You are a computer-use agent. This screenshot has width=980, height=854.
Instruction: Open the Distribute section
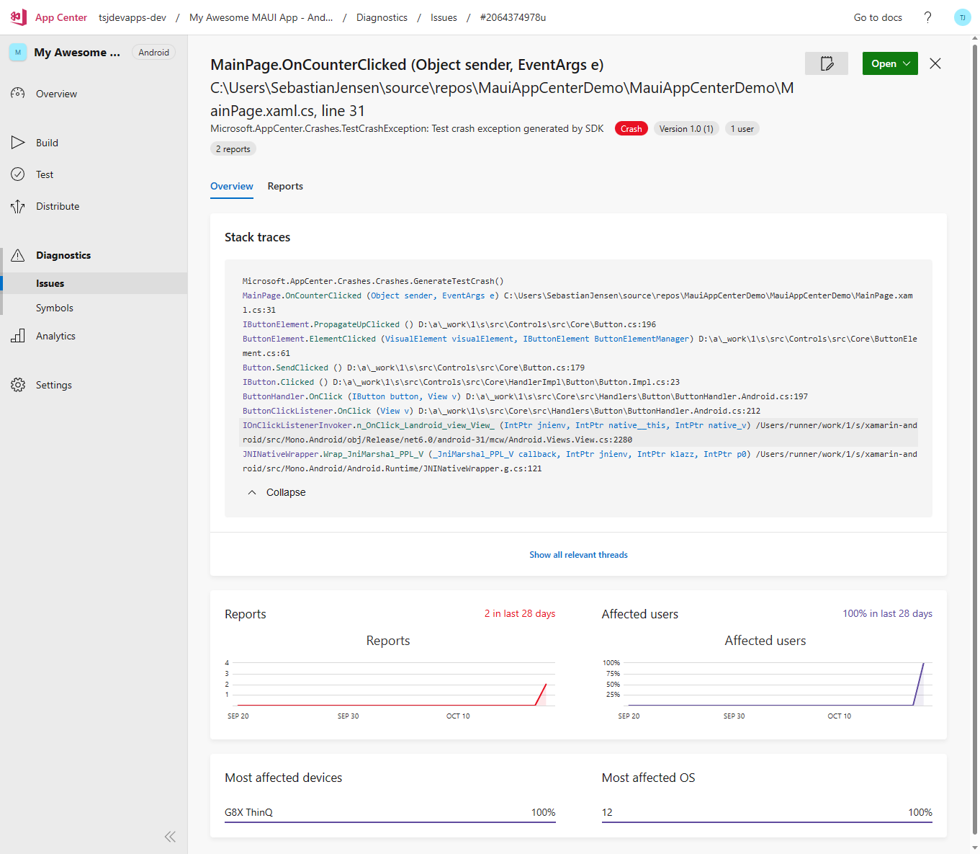(58, 206)
